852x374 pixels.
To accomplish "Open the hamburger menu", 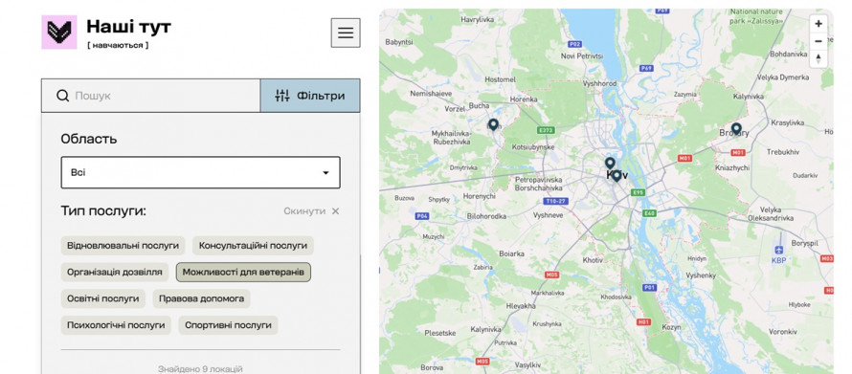I will [346, 33].
